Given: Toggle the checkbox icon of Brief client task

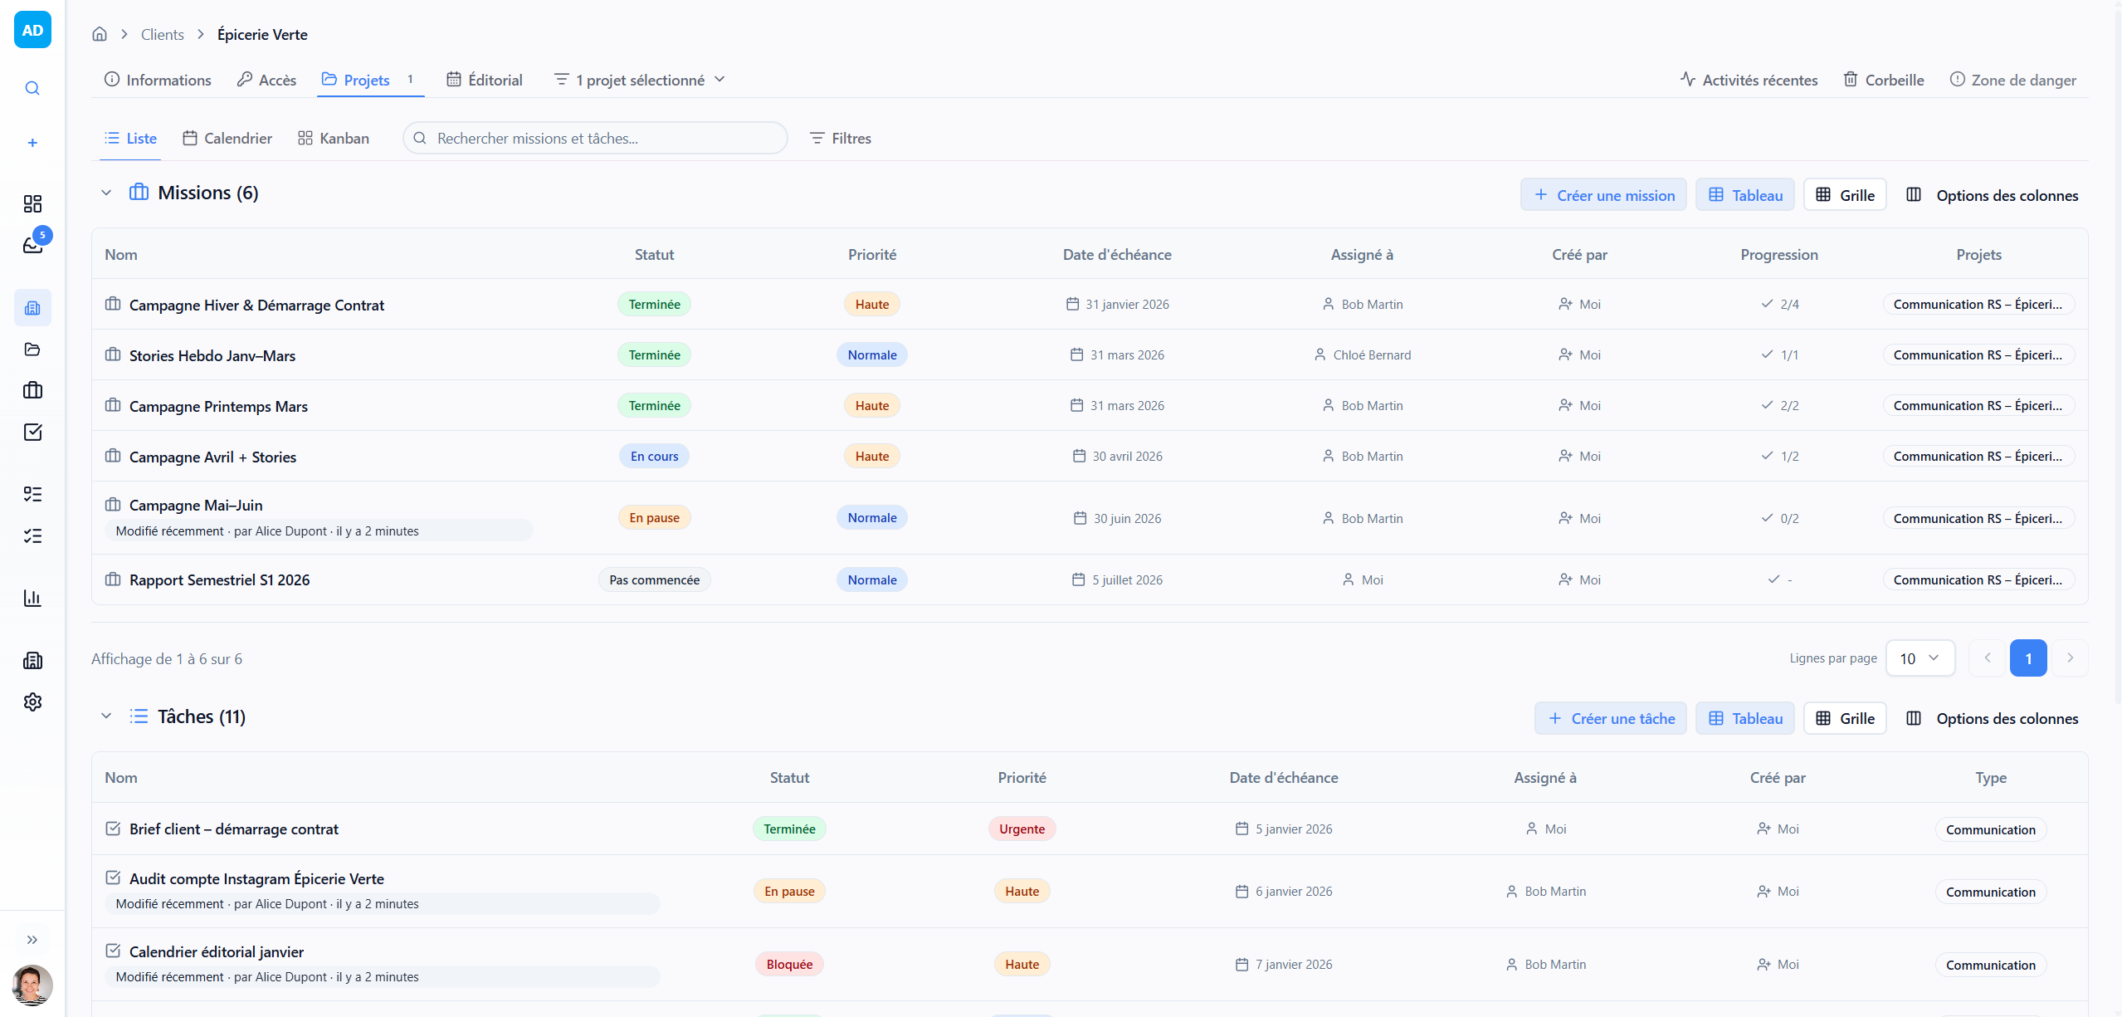Looking at the screenshot, I should [113, 828].
